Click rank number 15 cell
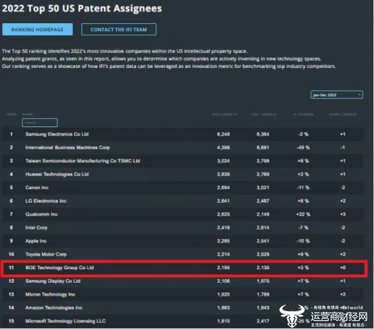The image size is (374, 329). [11, 321]
